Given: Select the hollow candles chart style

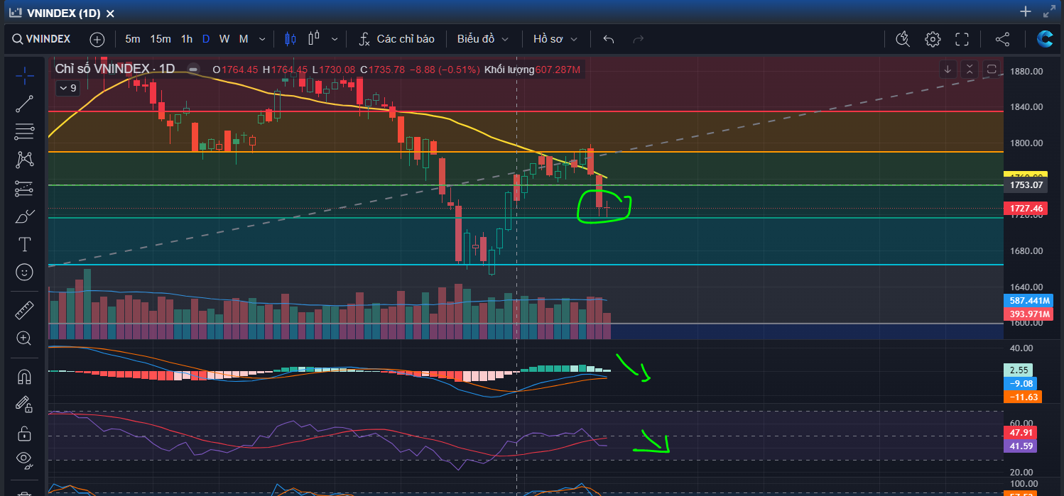Looking at the screenshot, I should [x=315, y=39].
